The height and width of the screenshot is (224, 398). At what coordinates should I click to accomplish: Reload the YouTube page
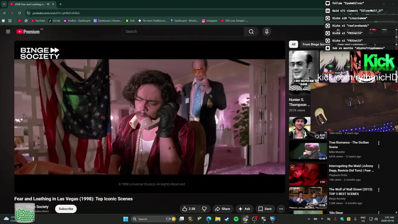(19, 13)
